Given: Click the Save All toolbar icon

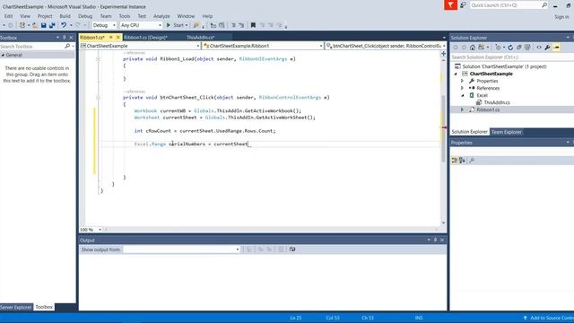Looking at the screenshot, I should tap(52, 25).
